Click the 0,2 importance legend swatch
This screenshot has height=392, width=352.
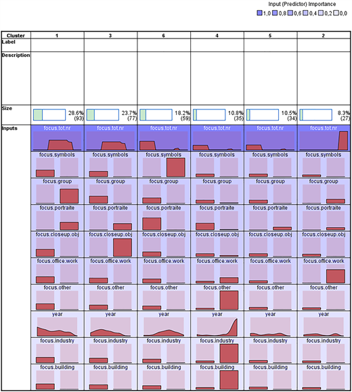pyautogui.click(x=321, y=13)
